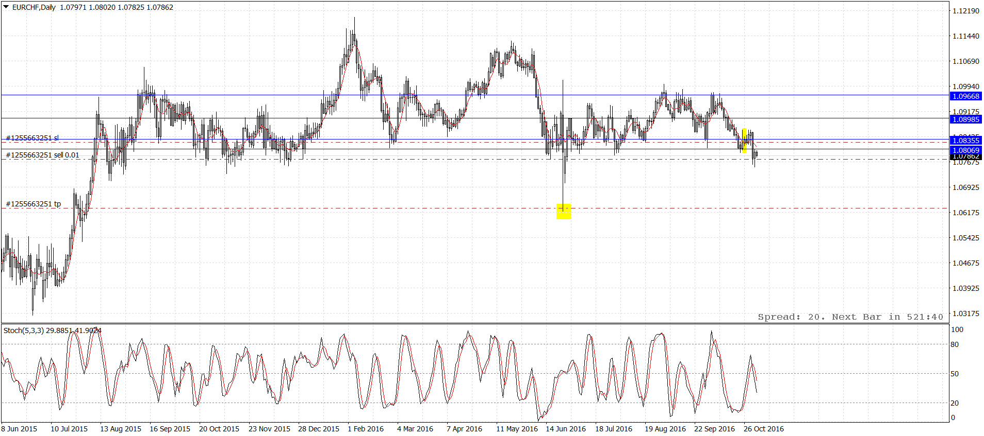The width and height of the screenshot is (984, 436).
Task: Click the 26 Oct 2016 date label
Action: coord(764,429)
